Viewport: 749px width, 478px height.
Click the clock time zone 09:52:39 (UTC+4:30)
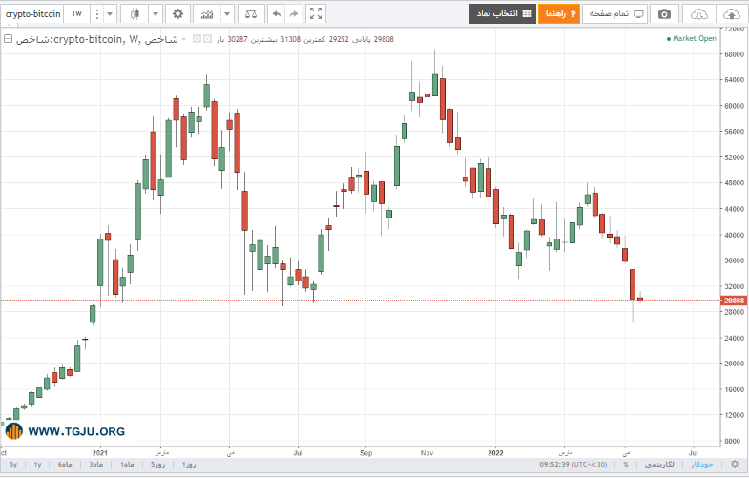click(573, 464)
